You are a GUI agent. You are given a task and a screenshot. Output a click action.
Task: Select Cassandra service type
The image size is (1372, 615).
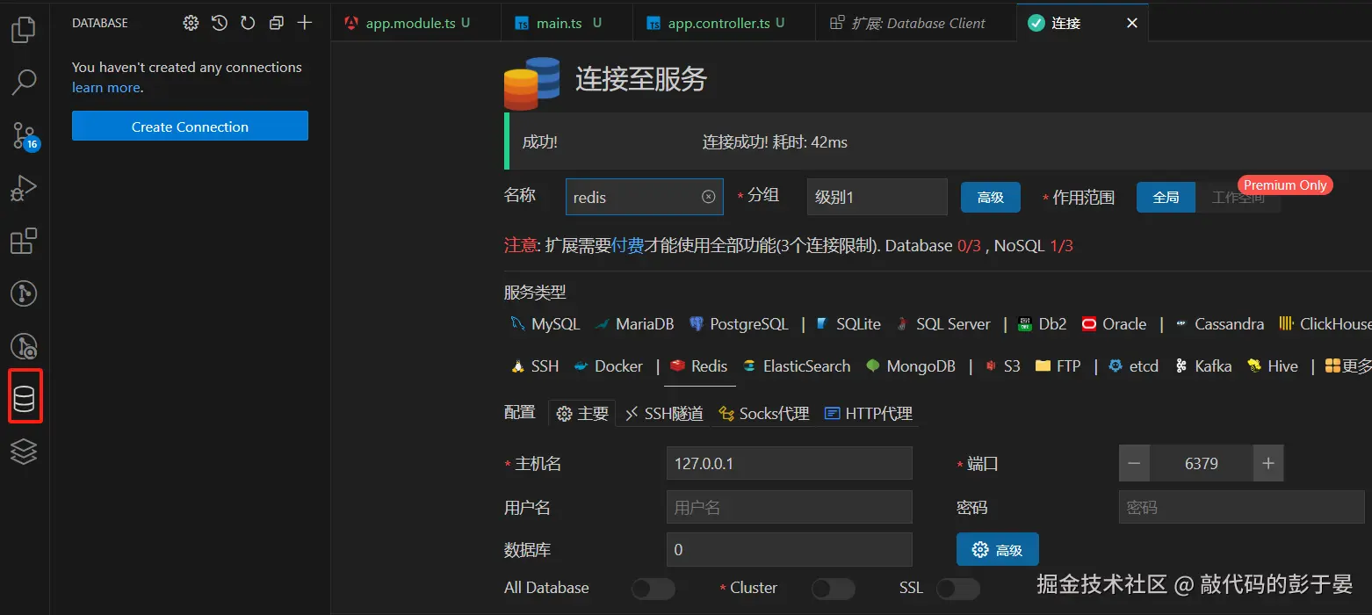1219,324
